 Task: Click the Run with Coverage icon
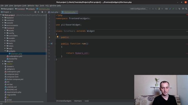pos(156,9)
